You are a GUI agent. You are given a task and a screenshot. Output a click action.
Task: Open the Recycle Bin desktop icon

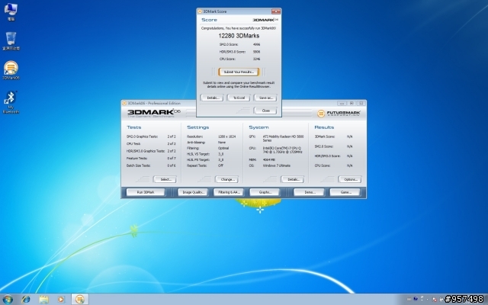(11, 41)
